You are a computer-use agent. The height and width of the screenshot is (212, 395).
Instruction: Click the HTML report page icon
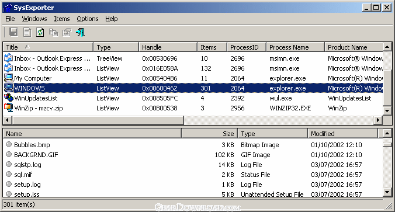tap(27, 32)
